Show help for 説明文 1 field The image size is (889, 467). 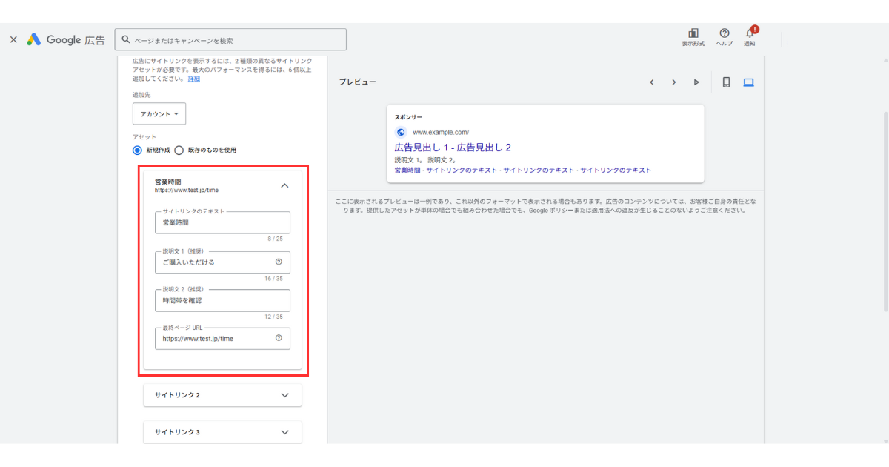pos(279,262)
